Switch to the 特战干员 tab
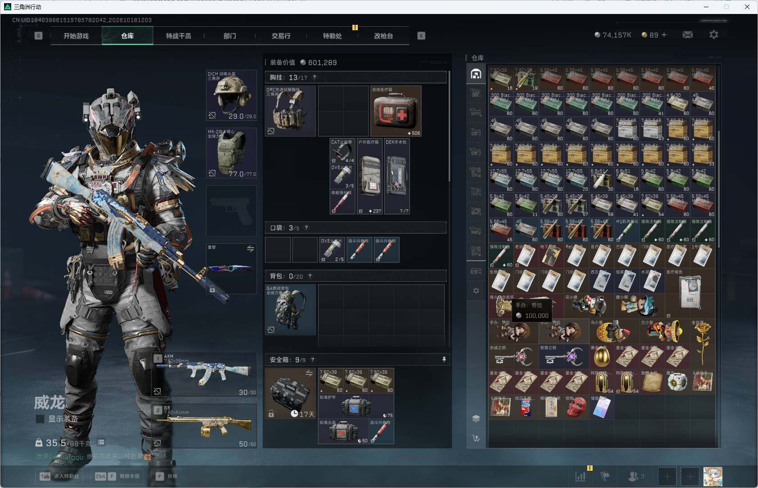Screen dimensions: 758x488 coord(178,36)
